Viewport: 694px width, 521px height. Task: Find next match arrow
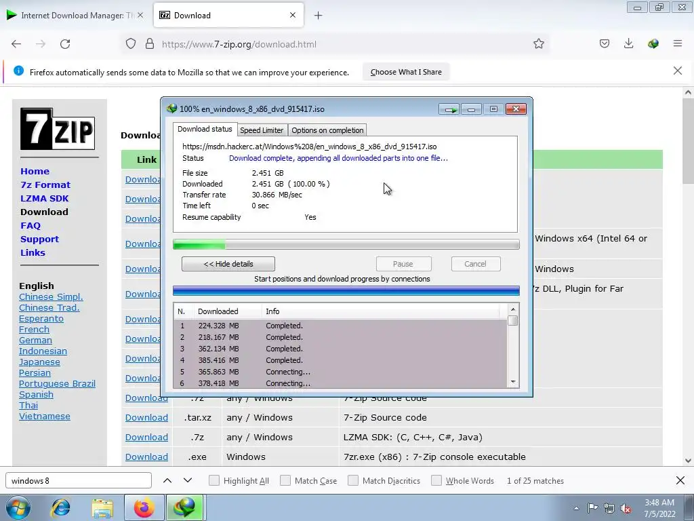click(x=188, y=480)
